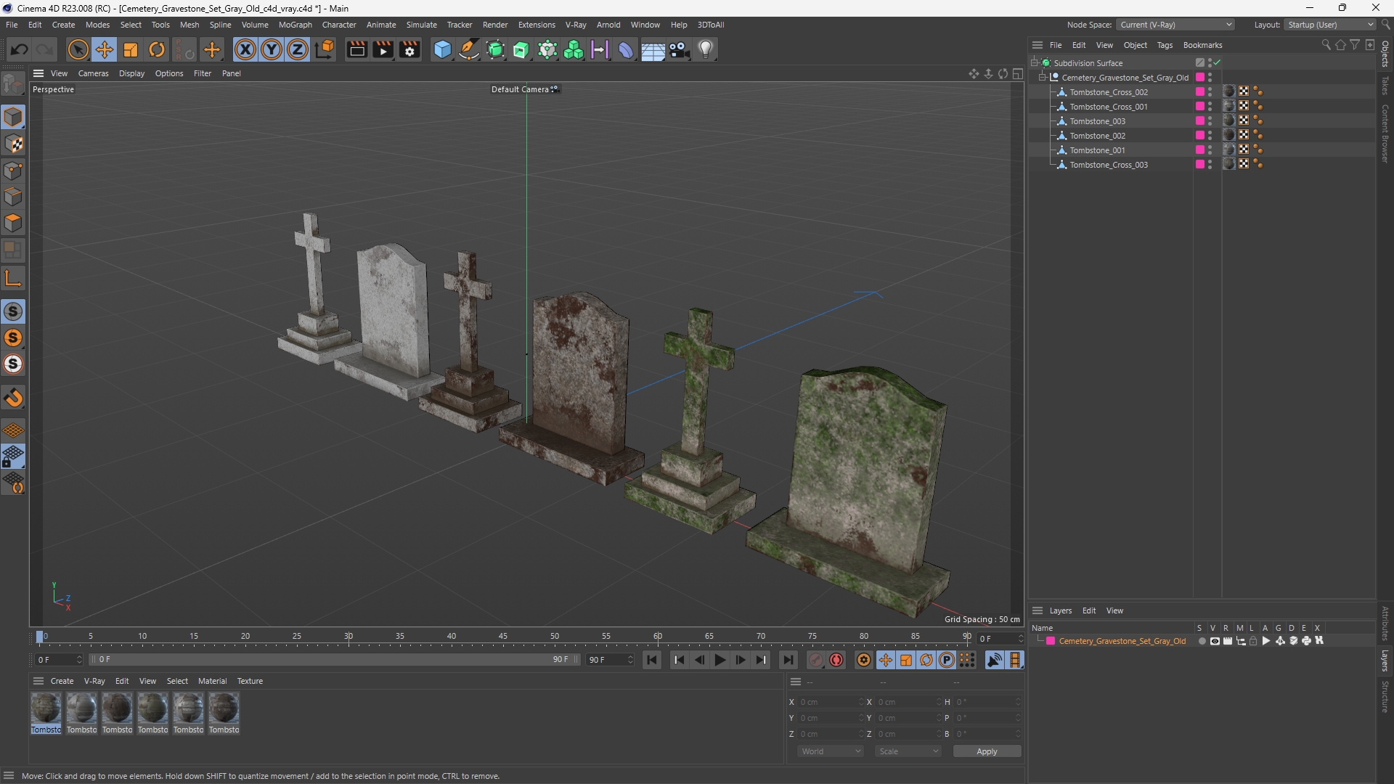The width and height of the screenshot is (1394, 784).
Task: Toggle Z axis lock
Action: pos(298,49)
